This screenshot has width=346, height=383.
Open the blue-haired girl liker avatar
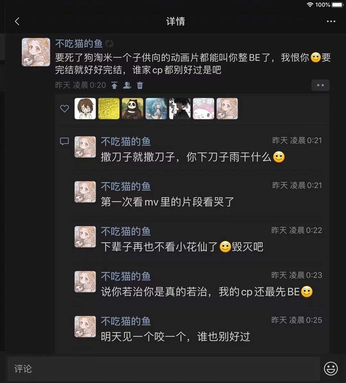[x=156, y=109]
